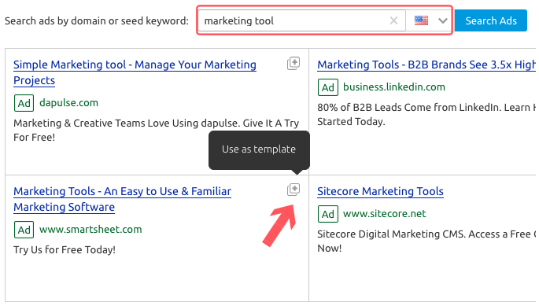Expand the country dropdown chevron

coord(443,21)
